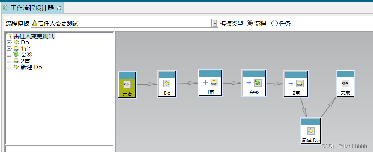
Task: Click the tab's workflow designer gear icon
Action: coord(5,8)
